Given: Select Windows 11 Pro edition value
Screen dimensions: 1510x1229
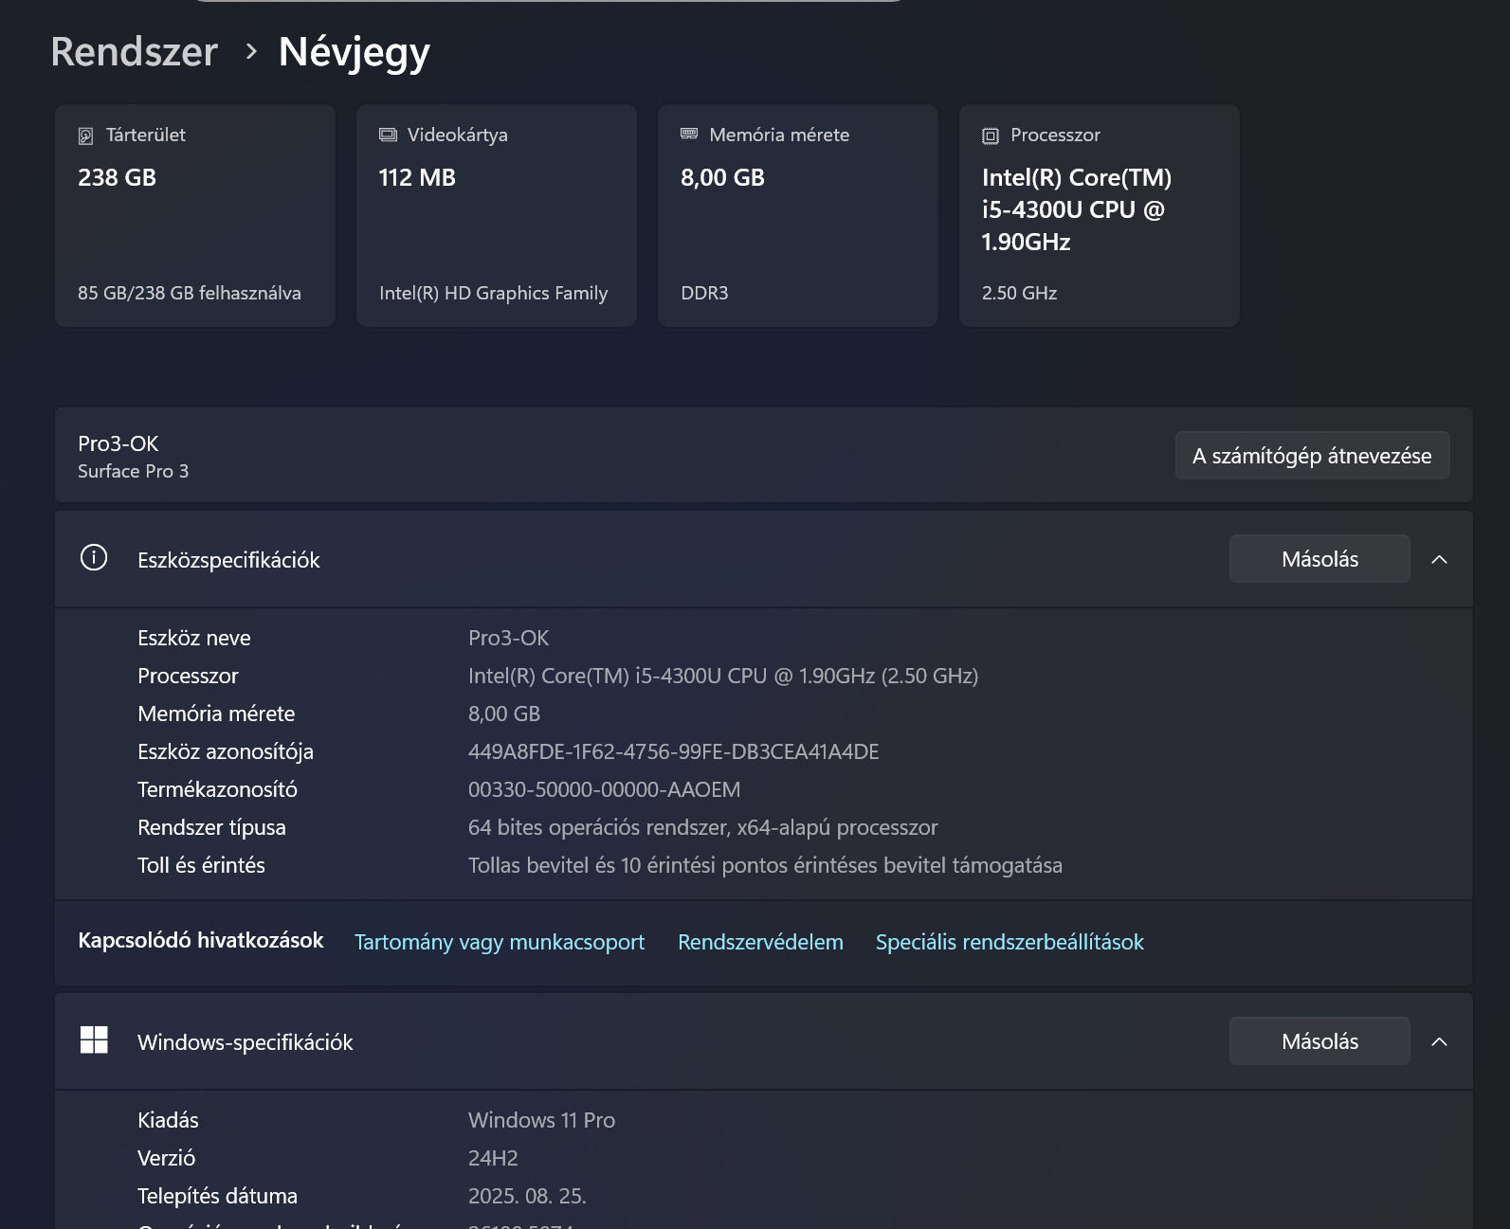Looking at the screenshot, I should (x=541, y=1120).
